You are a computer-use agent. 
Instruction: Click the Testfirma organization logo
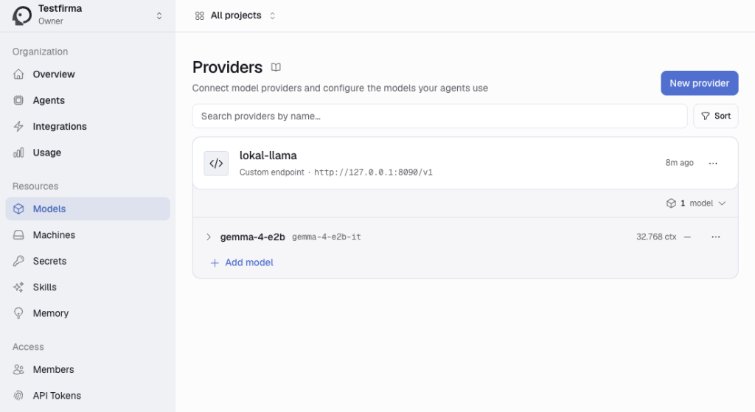click(21, 15)
